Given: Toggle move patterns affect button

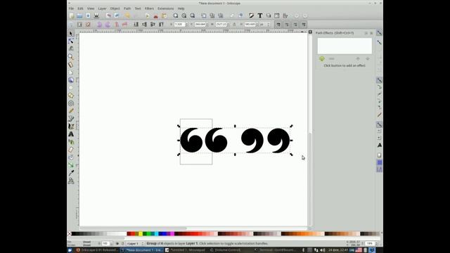Looking at the screenshot, I should (304, 25).
